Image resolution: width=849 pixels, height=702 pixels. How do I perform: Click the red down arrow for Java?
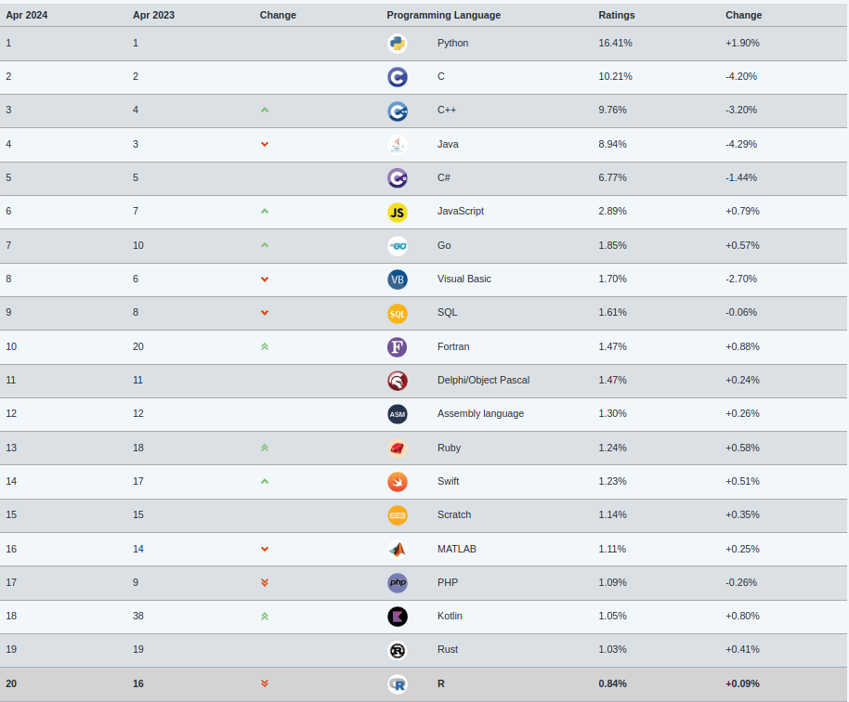[x=265, y=144]
